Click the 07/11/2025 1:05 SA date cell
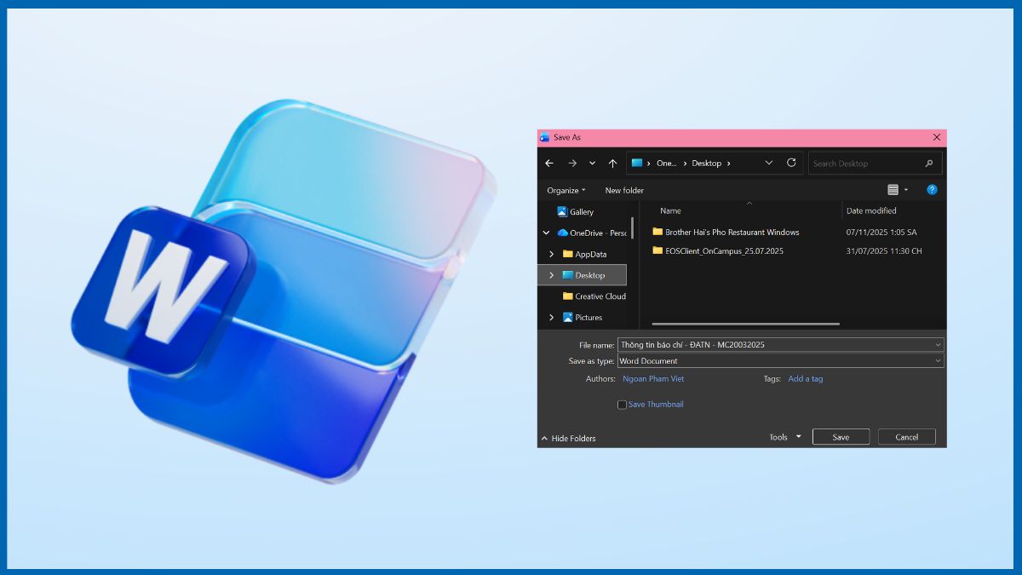Screen dimensions: 1022x575 pyautogui.click(x=881, y=232)
